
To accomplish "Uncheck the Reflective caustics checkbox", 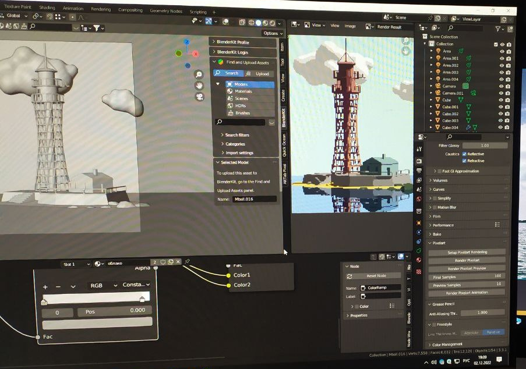I will click(x=464, y=154).
